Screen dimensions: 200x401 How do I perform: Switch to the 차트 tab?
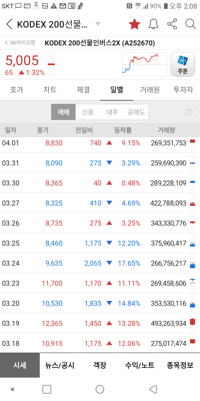click(x=50, y=90)
